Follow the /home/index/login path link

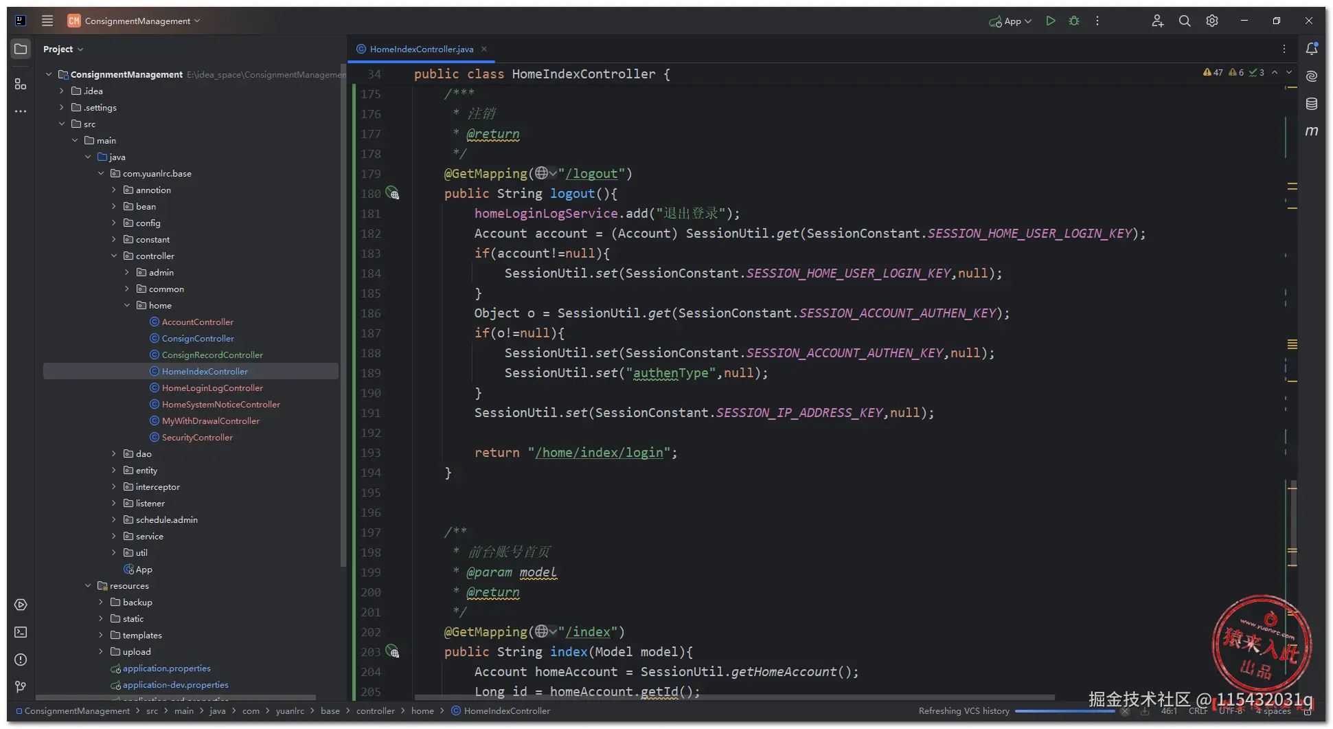tap(599, 453)
